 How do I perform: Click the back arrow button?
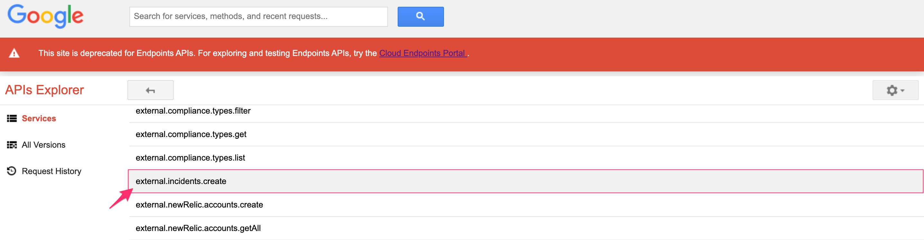coord(150,90)
